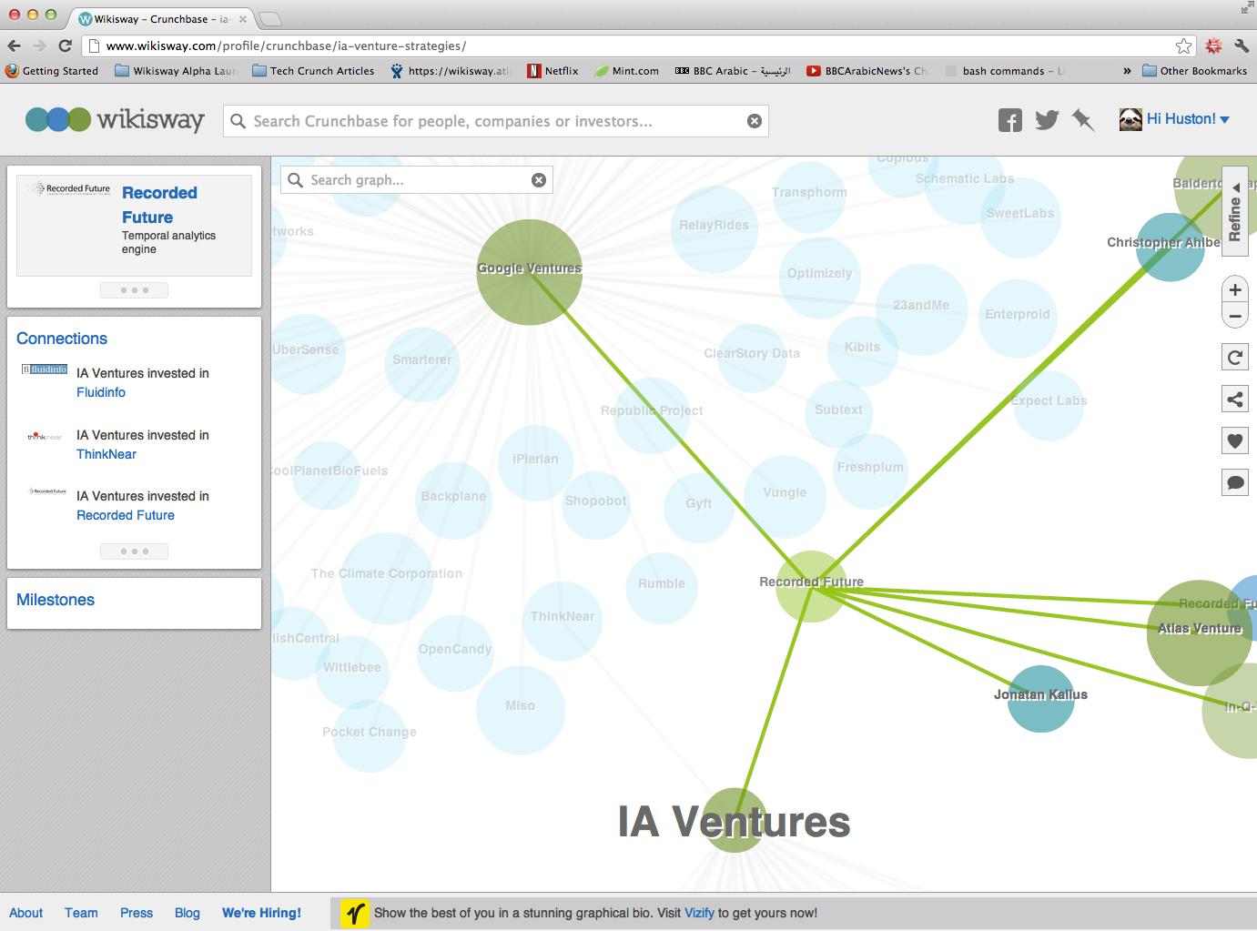The width and height of the screenshot is (1257, 931).
Task: Open Recorded Future in Connections list
Action: point(126,515)
